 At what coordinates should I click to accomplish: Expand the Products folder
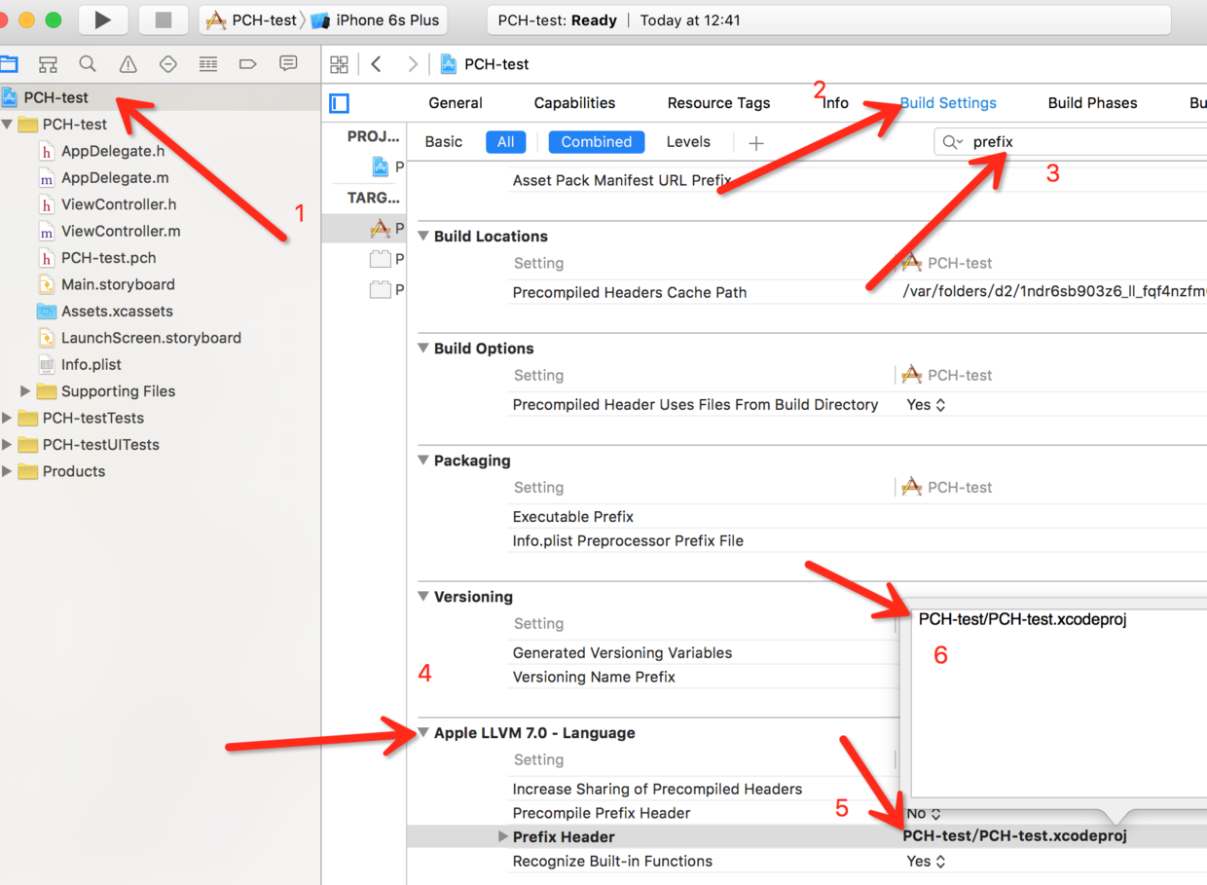8,471
